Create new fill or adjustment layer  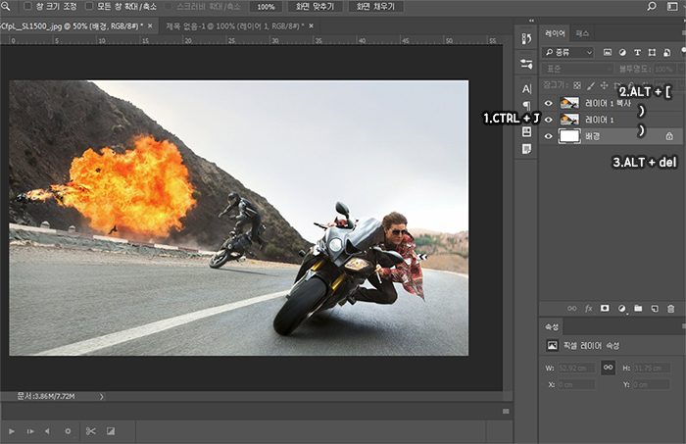coord(621,309)
